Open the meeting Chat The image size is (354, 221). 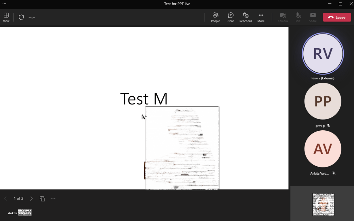(231, 17)
